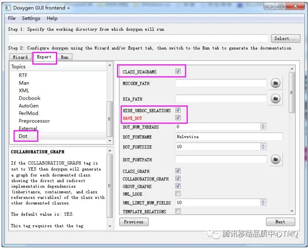Decrease UML_LIMIT_NUM_FIELDS with the down arrow

pyautogui.click(x=263, y=204)
